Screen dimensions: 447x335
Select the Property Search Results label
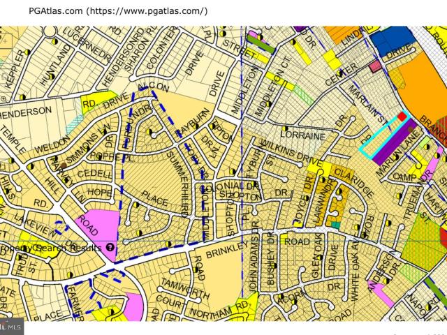(51, 248)
